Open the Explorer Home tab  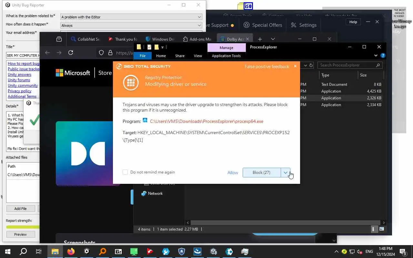(161, 56)
